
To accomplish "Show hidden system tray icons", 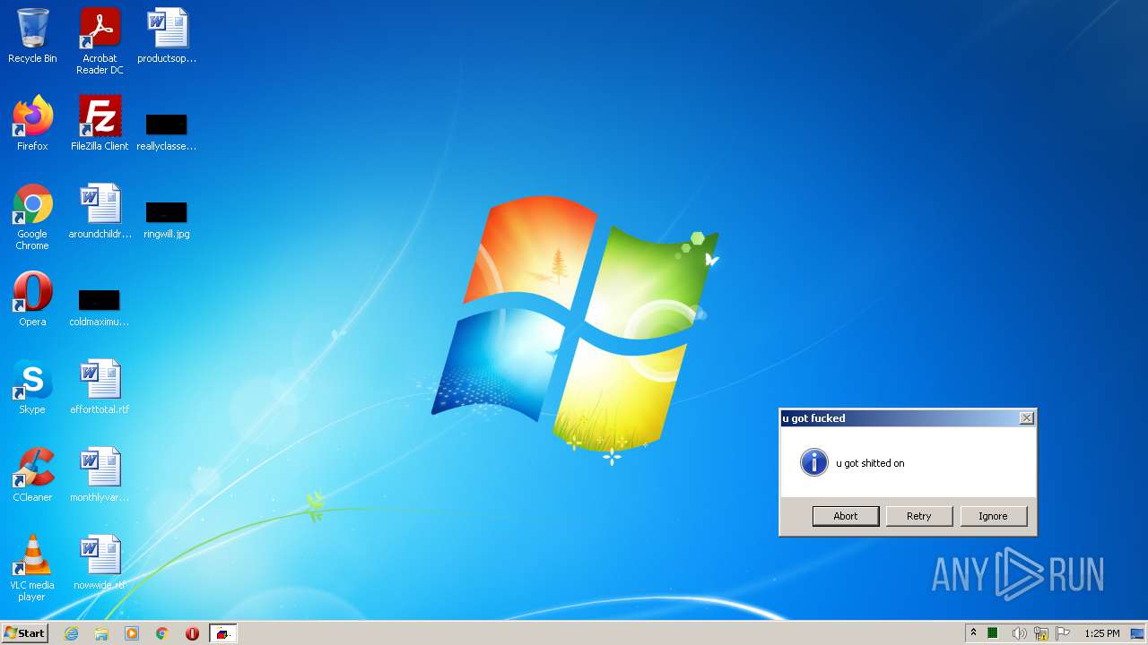I will click(x=973, y=633).
